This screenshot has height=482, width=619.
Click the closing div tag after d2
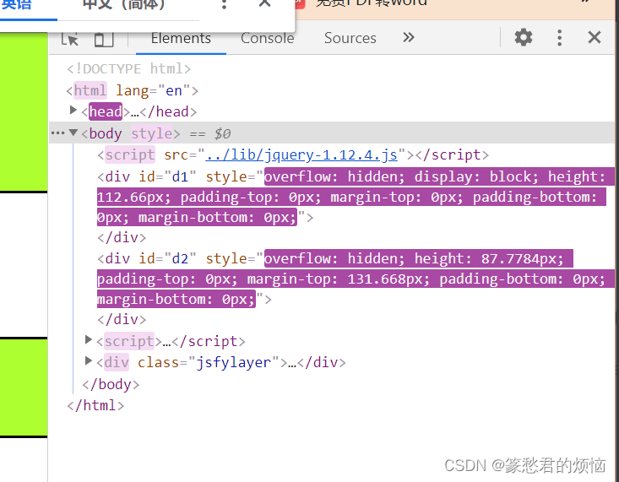click(x=122, y=319)
